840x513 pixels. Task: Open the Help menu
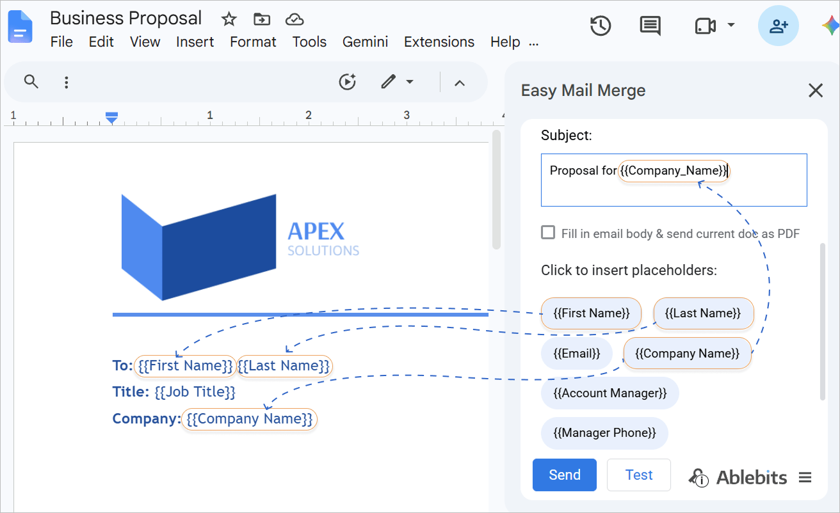[505, 42]
